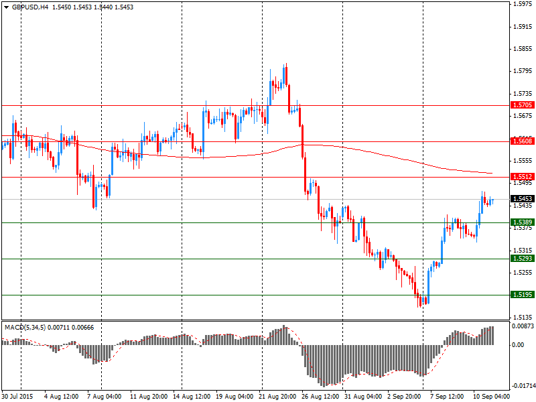Select the 1.5735 price scale value

[x=523, y=94]
